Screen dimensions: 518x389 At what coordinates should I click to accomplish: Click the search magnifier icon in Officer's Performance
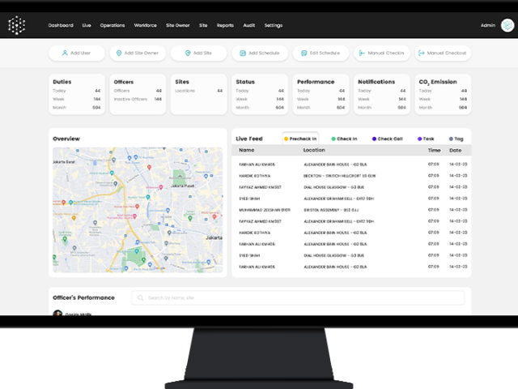click(140, 297)
